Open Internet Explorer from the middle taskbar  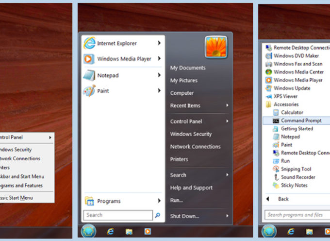[111, 231]
